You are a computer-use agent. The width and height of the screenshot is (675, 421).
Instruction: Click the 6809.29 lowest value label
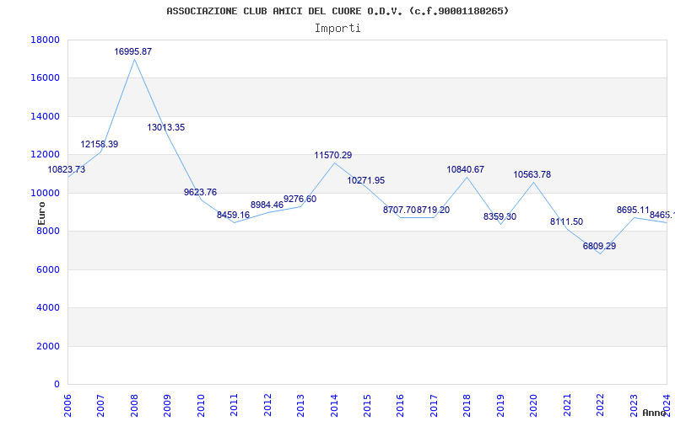(x=599, y=247)
